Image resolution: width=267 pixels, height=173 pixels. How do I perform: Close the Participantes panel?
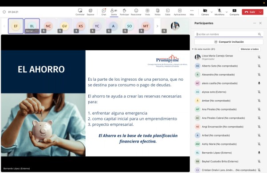(260, 23)
